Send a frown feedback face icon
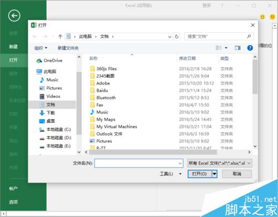This screenshot has height=217, width=278. (x=272, y=17)
